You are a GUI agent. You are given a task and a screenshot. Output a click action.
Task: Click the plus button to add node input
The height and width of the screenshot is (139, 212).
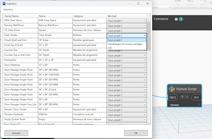click(182, 97)
